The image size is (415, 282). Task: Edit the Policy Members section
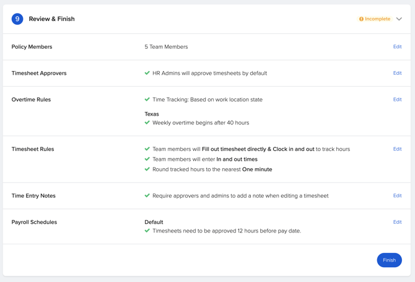pos(397,47)
